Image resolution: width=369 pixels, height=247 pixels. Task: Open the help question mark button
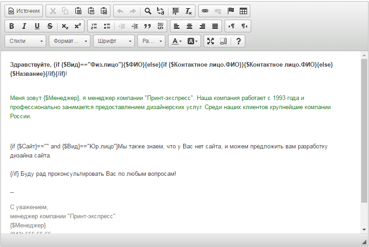[x=238, y=41]
